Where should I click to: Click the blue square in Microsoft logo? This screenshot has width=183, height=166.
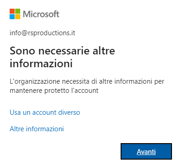[12, 17]
